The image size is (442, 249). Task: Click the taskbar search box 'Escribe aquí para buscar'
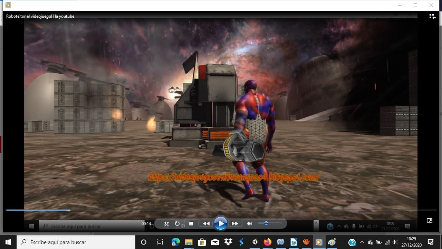(76, 242)
